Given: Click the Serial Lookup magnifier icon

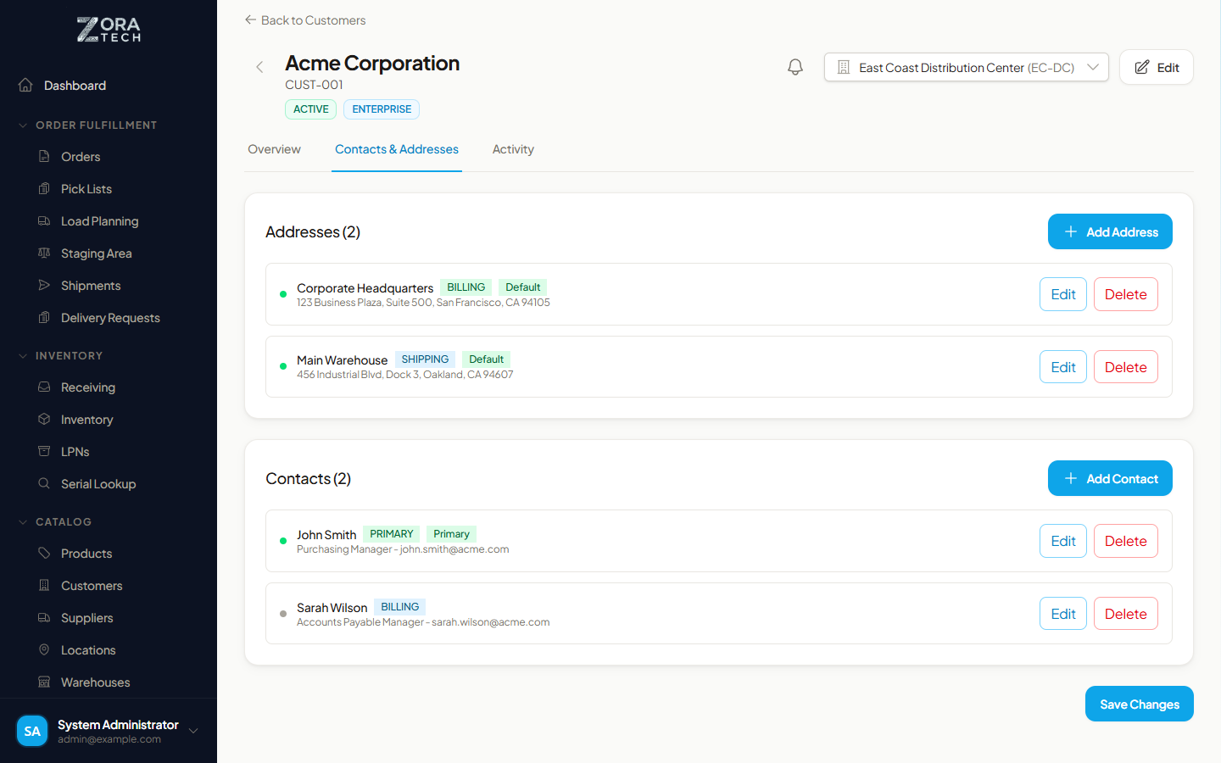Looking at the screenshot, I should click(44, 483).
